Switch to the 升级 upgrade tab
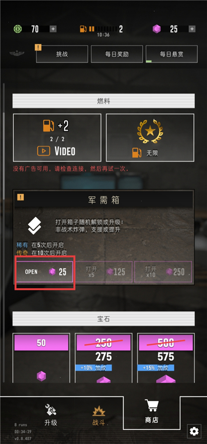Image resolution: width=207 pixels, height=444 pixels. tap(51, 415)
